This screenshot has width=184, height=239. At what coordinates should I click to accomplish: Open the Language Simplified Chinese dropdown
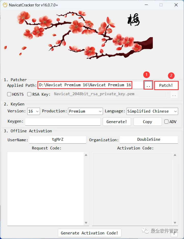pos(152,111)
